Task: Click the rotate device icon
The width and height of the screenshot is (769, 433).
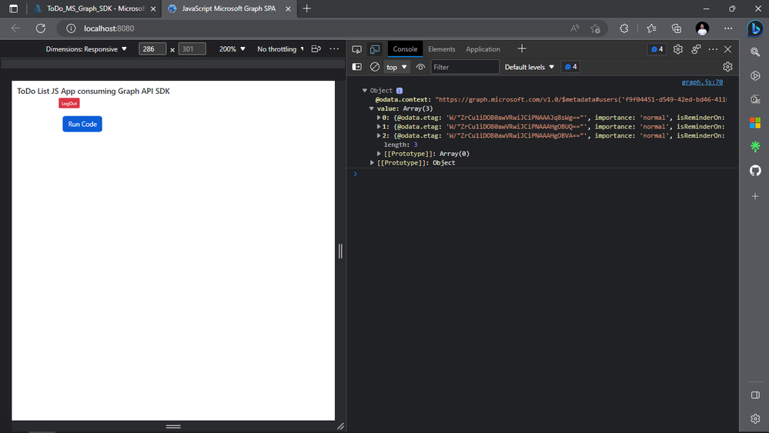Action: point(316,49)
